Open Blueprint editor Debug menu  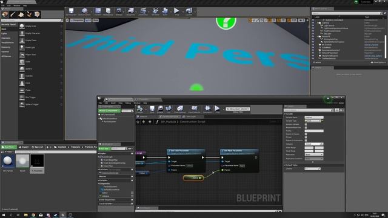(128, 103)
